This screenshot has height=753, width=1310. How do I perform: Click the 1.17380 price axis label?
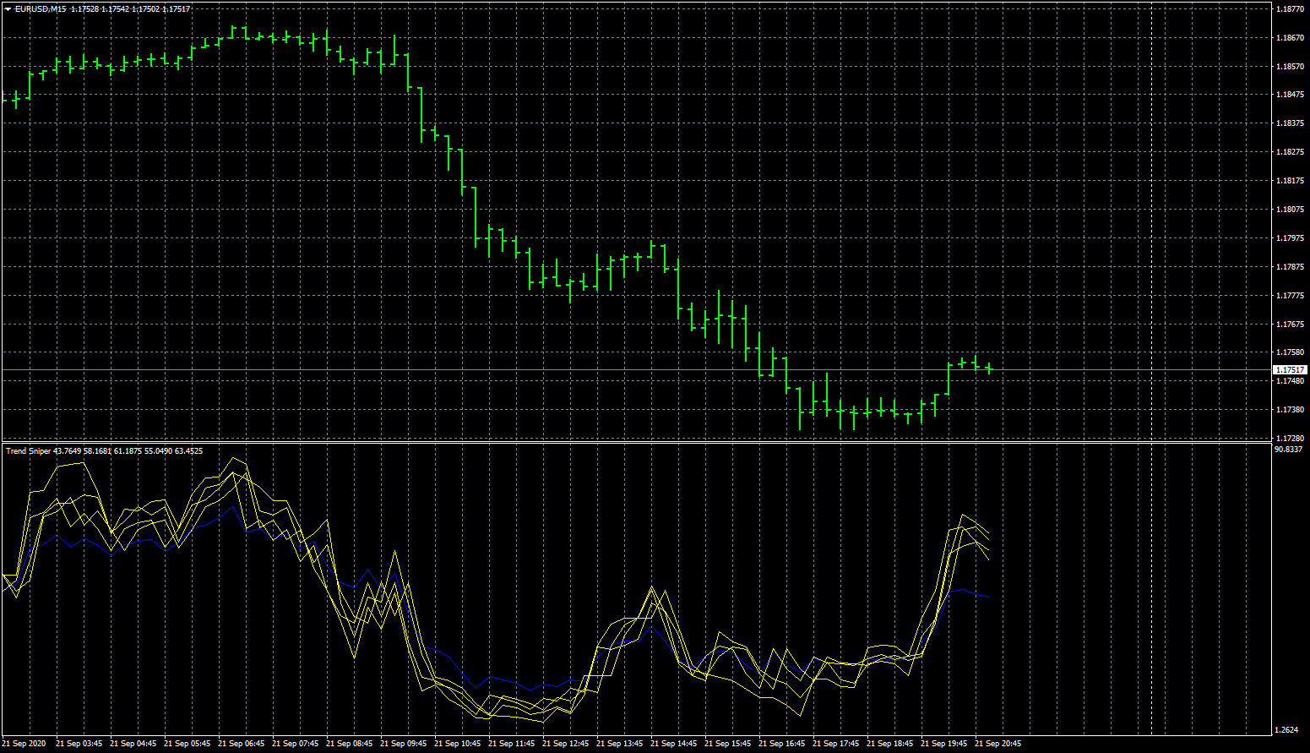click(x=1289, y=410)
